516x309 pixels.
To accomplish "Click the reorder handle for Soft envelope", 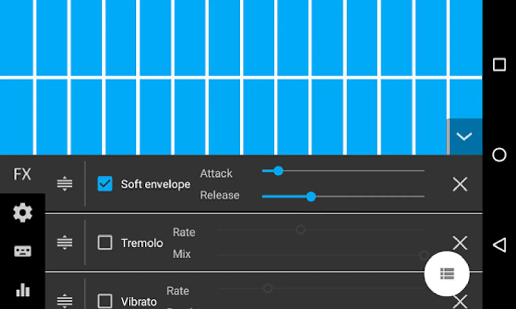I will point(64,184).
